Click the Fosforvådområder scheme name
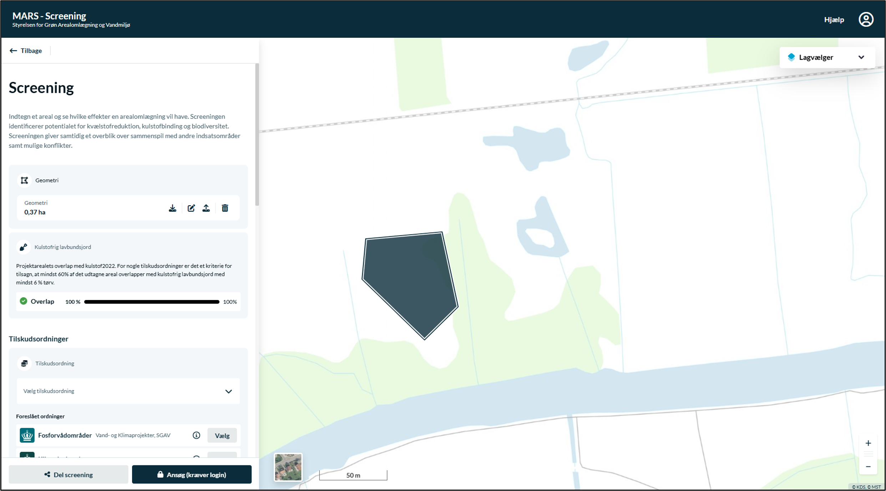Image resolution: width=886 pixels, height=491 pixels. tap(65, 435)
